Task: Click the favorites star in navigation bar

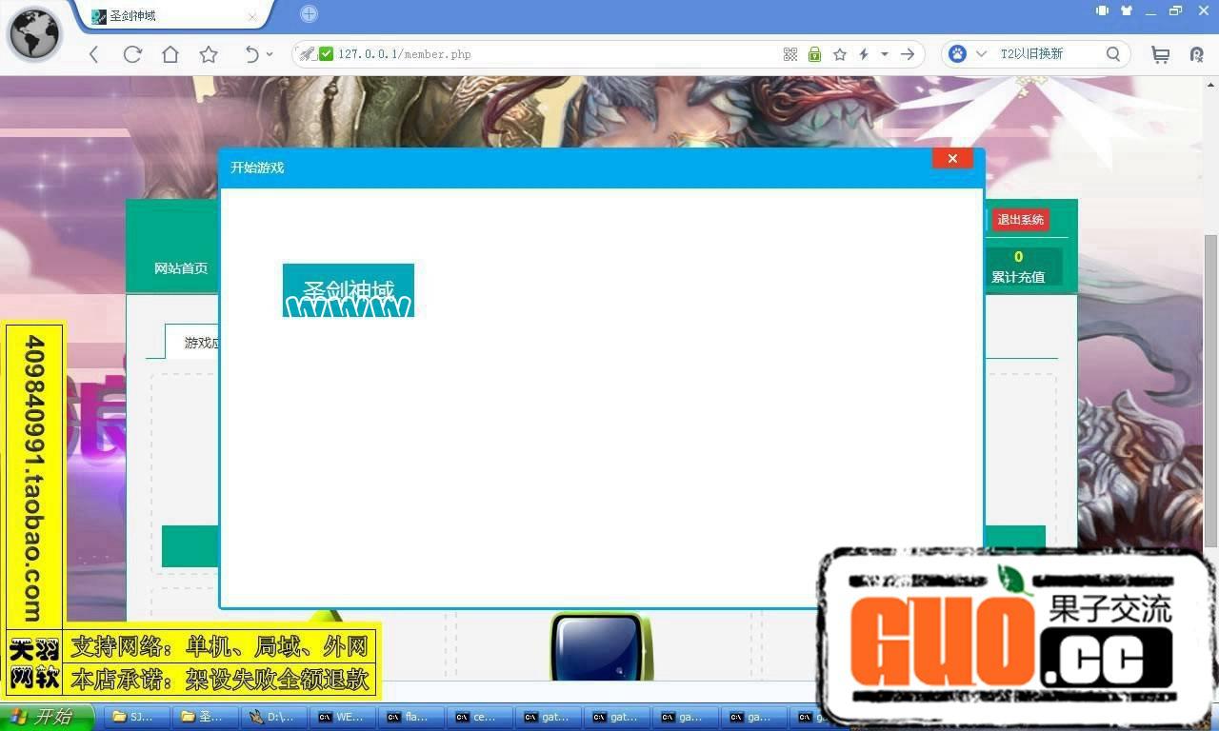Action: click(x=209, y=54)
